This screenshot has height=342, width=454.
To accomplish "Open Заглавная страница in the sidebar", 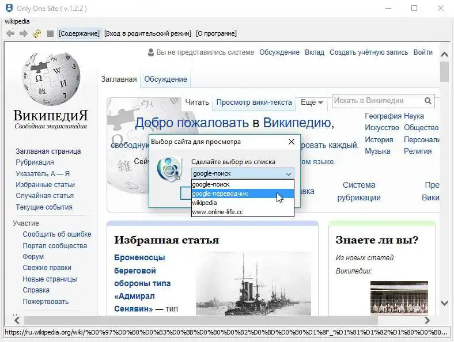I will (x=48, y=151).
